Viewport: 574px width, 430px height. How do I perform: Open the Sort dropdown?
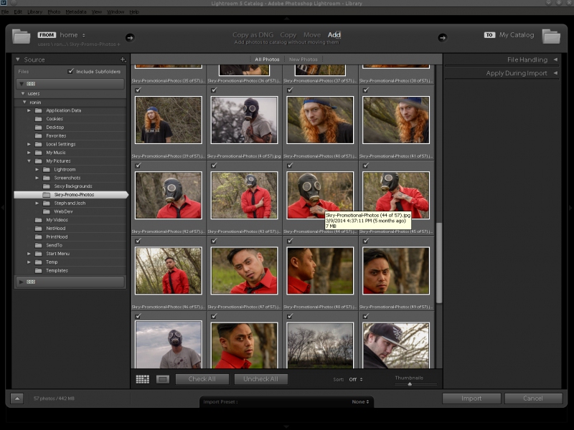(356, 379)
